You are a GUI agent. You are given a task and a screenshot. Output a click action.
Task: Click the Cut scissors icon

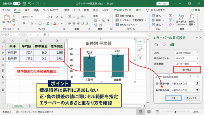tap(14, 16)
